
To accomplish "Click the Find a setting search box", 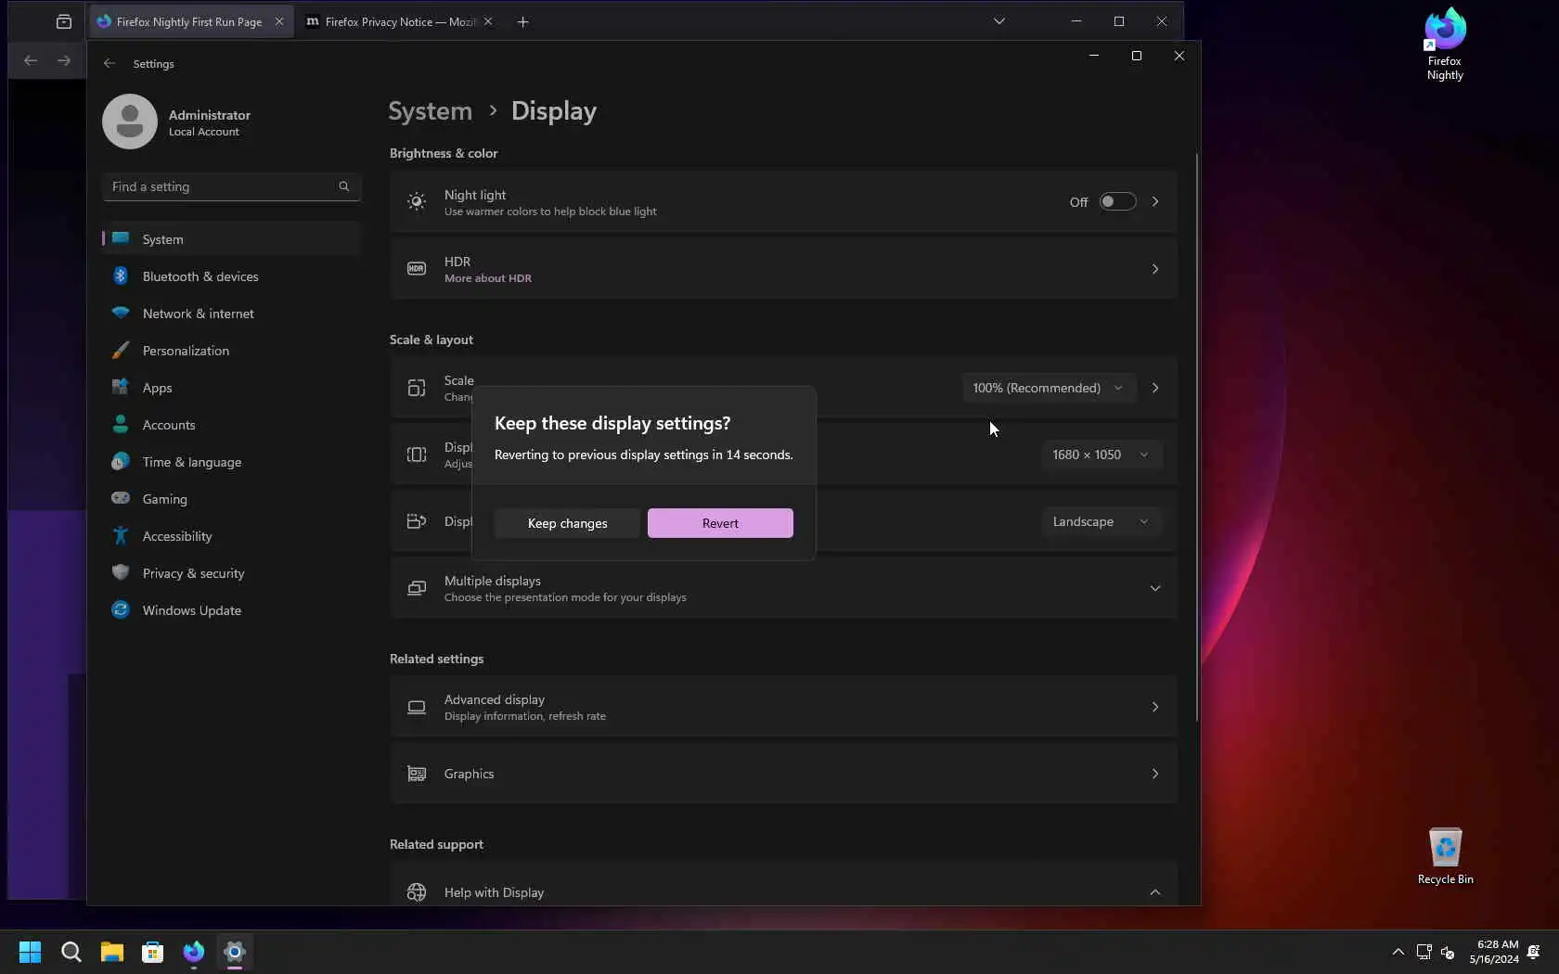I will (x=231, y=186).
